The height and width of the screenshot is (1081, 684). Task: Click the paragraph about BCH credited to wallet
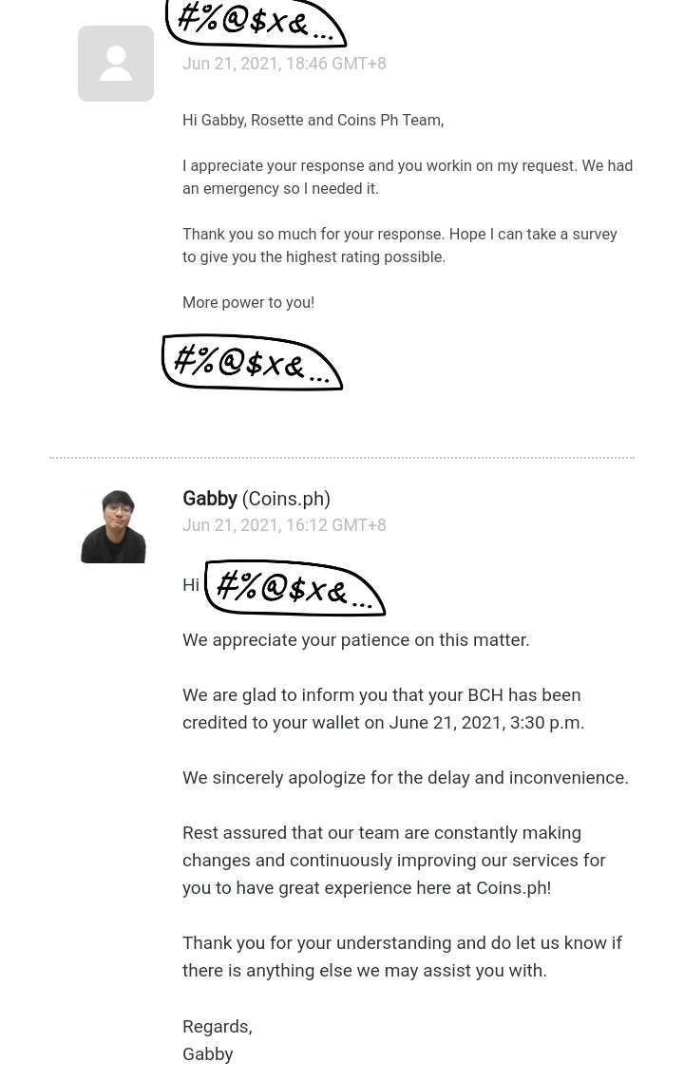point(384,709)
